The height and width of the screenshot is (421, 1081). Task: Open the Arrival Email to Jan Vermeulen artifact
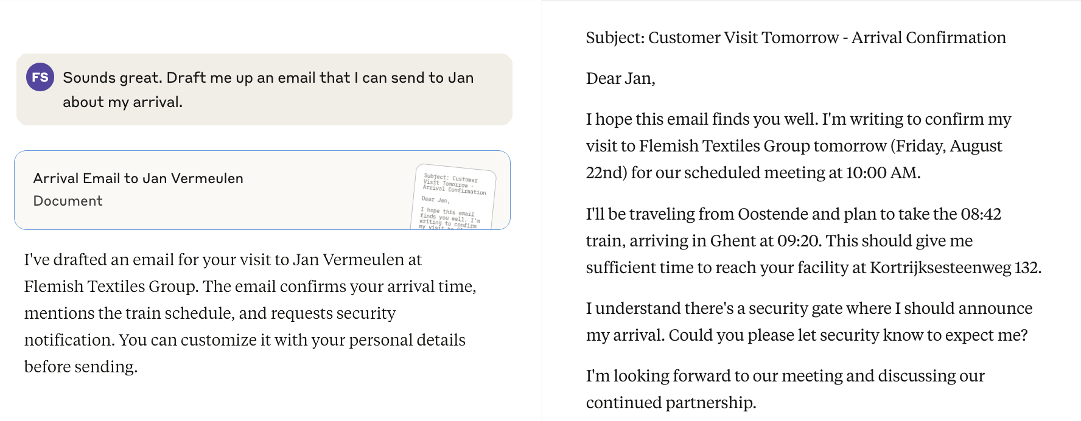tap(264, 189)
